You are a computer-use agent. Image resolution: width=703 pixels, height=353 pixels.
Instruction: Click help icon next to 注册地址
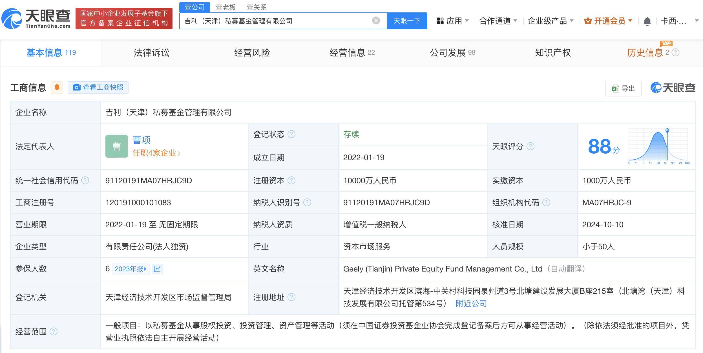coord(291,297)
